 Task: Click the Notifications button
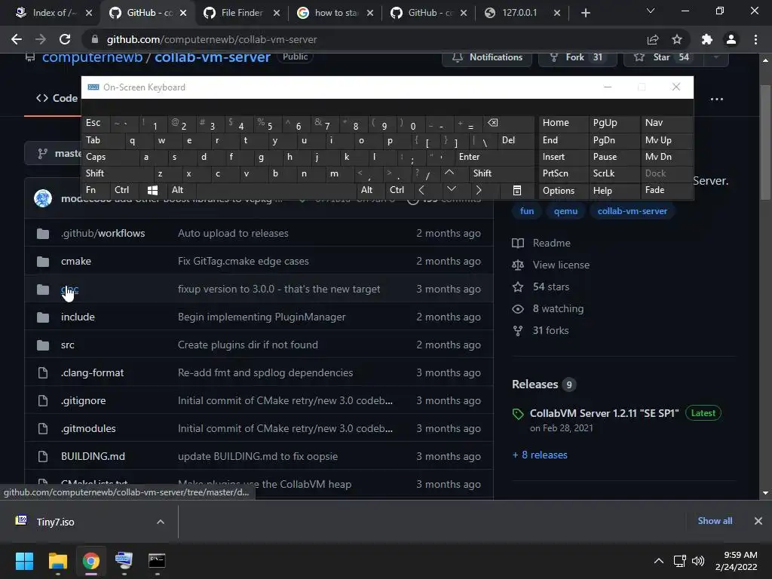486,57
